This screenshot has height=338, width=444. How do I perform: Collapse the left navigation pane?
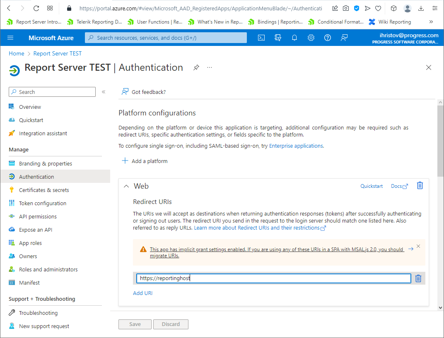pos(103,92)
